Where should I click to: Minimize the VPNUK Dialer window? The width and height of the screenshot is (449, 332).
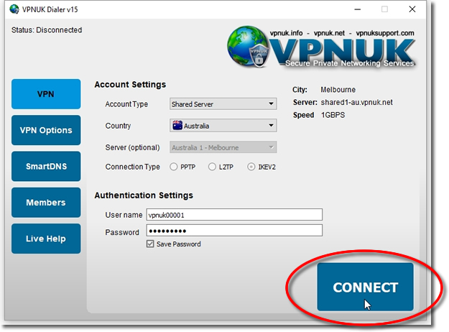coord(357,9)
